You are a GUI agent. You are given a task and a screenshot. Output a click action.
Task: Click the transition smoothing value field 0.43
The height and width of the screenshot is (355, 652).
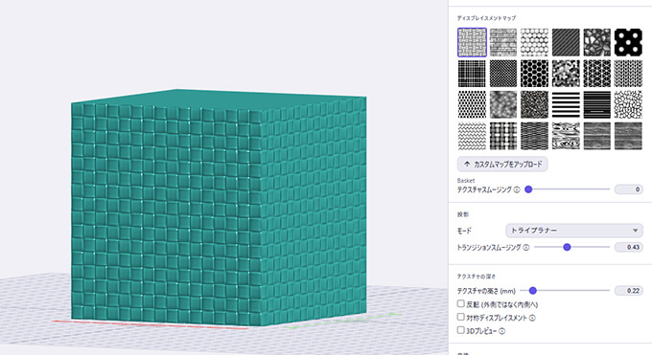629,247
